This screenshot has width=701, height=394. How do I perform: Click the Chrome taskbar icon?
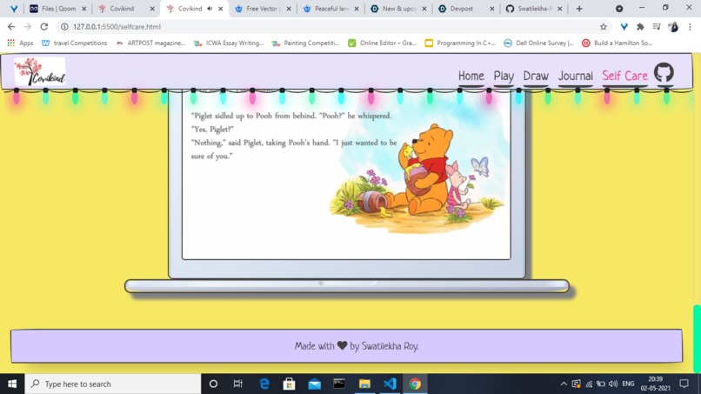[x=415, y=384]
